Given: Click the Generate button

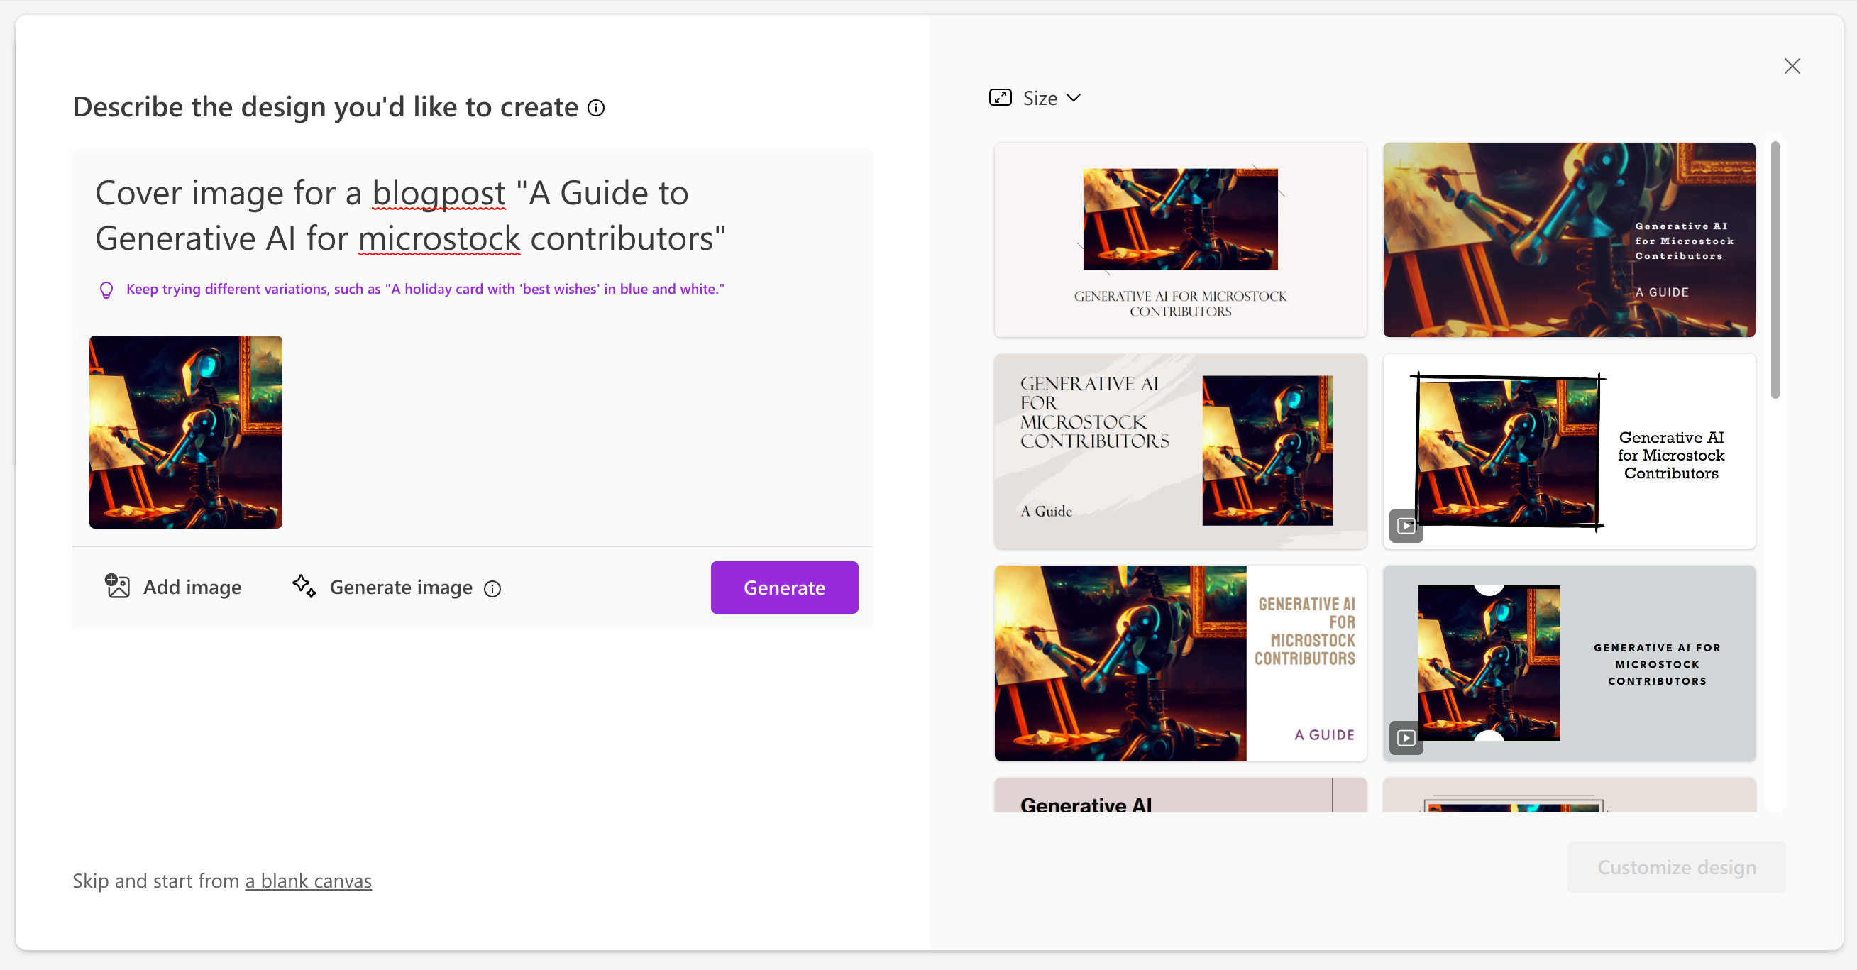Looking at the screenshot, I should click(783, 588).
